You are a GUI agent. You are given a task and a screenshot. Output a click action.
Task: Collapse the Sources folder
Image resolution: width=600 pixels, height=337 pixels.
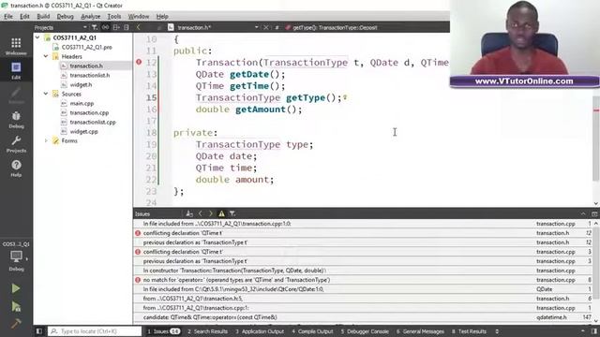[46, 94]
